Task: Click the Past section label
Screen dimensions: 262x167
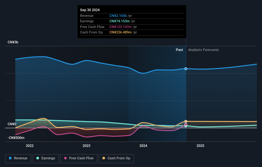Action: 179,50
